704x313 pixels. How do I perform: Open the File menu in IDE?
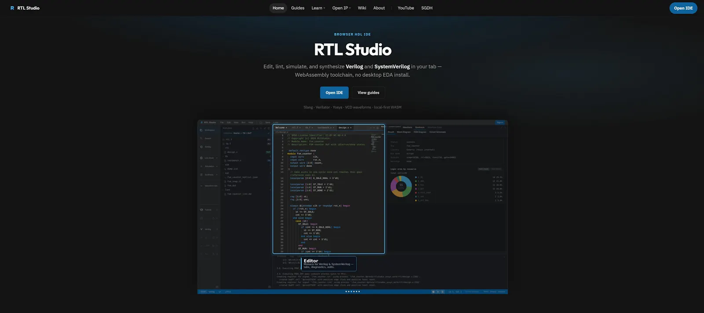coord(222,122)
